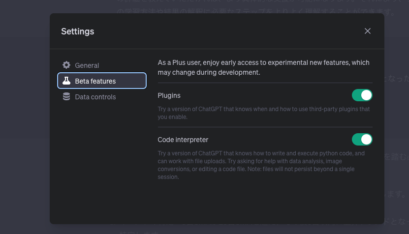Click the database stack icon for Data controls

point(66,96)
